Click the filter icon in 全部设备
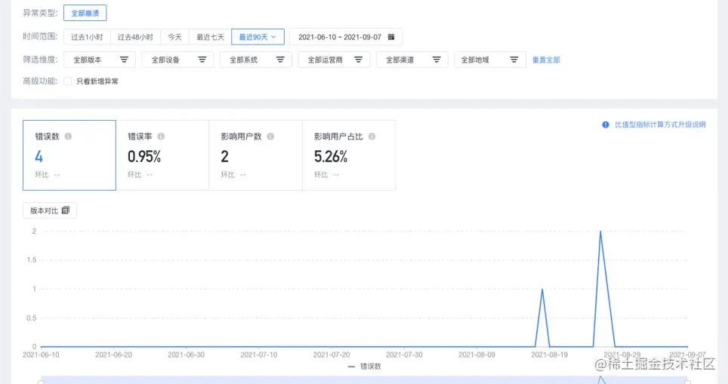This screenshot has width=728, height=384. point(202,60)
